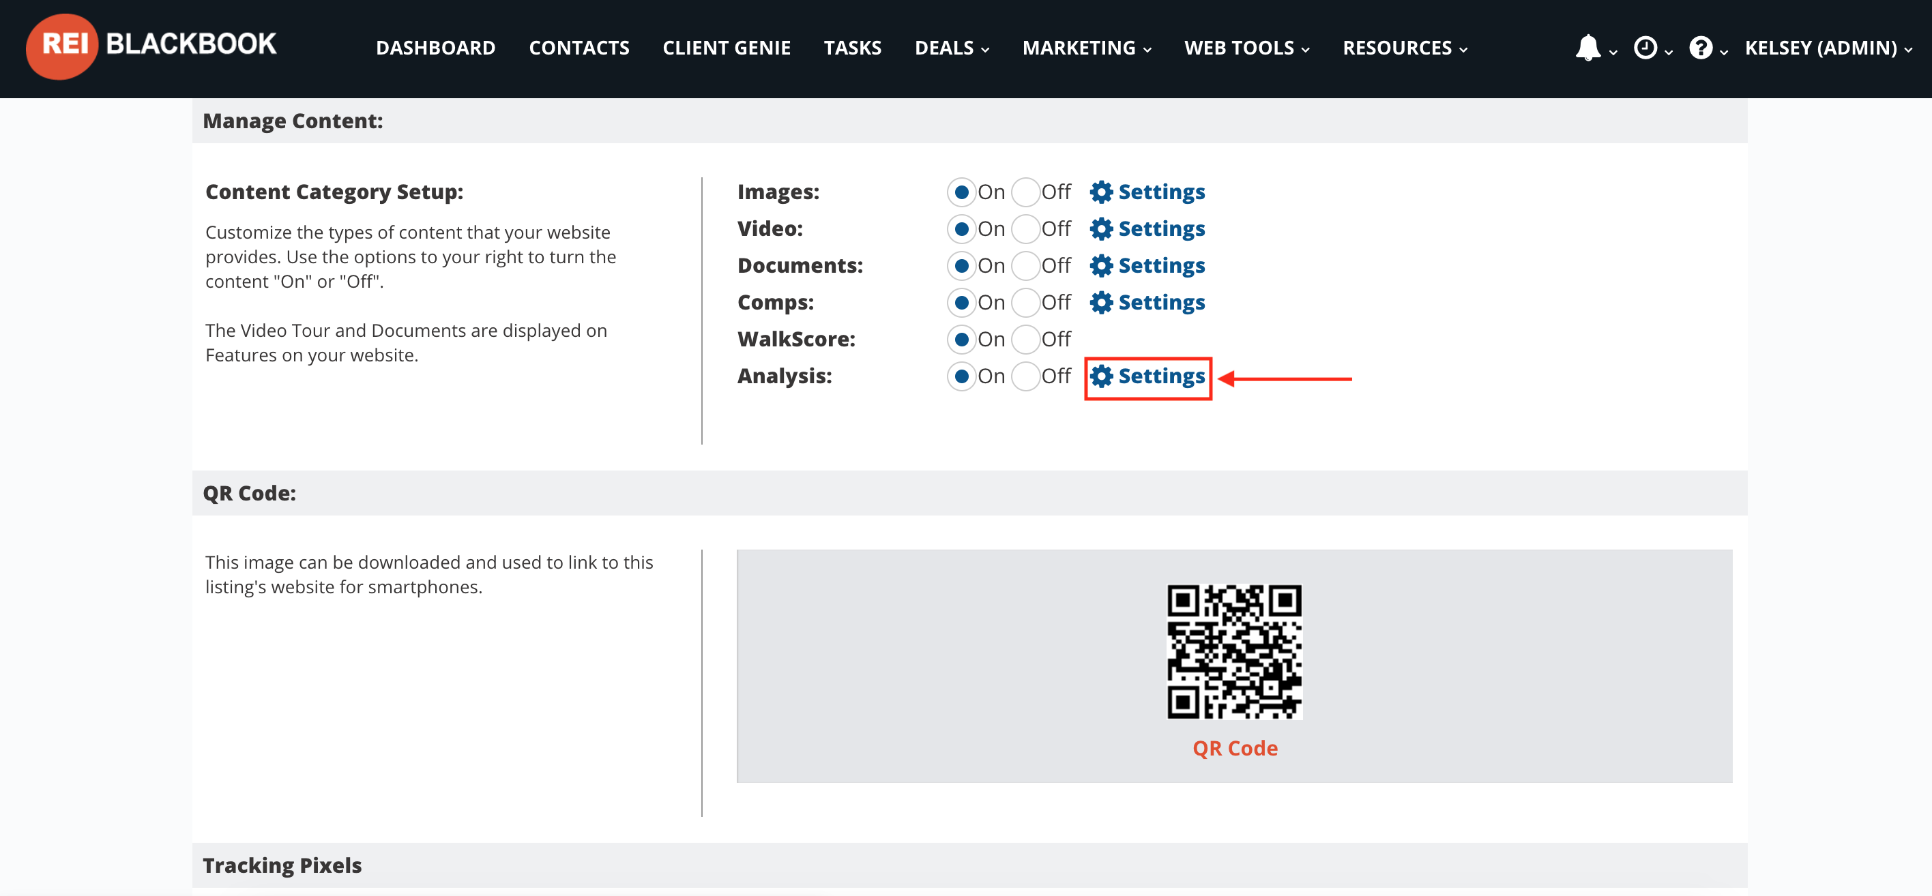The height and width of the screenshot is (896, 1932).
Task: Open the notifications bell icon
Action: pos(1587,48)
